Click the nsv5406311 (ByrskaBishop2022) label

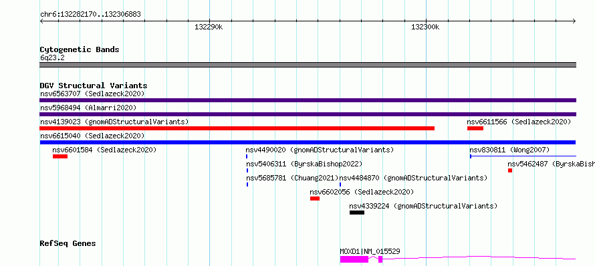(x=304, y=164)
